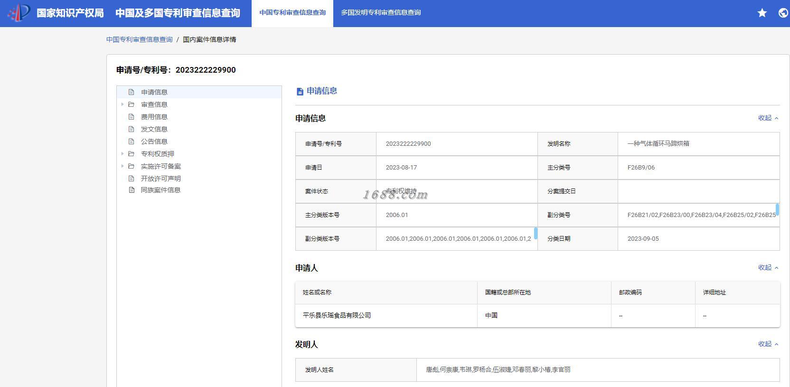Select 专利权质押 in the left tree
The height and width of the screenshot is (387, 790).
click(x=158, y=154)
